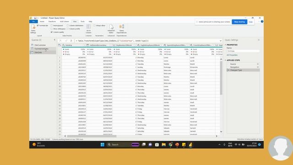This screenshot has width=293, height=165.
Task: Click the Hide link in sharing bar
Action: pos(250,22)
